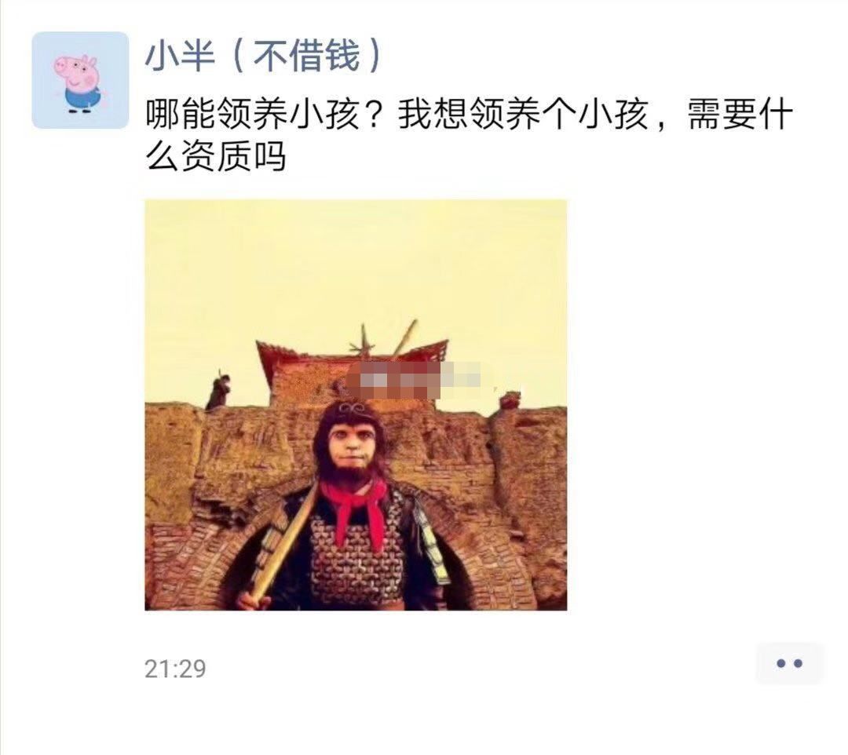Open the Peppa Pig profile avatar
Screen dimensions: 848x755
80,80
